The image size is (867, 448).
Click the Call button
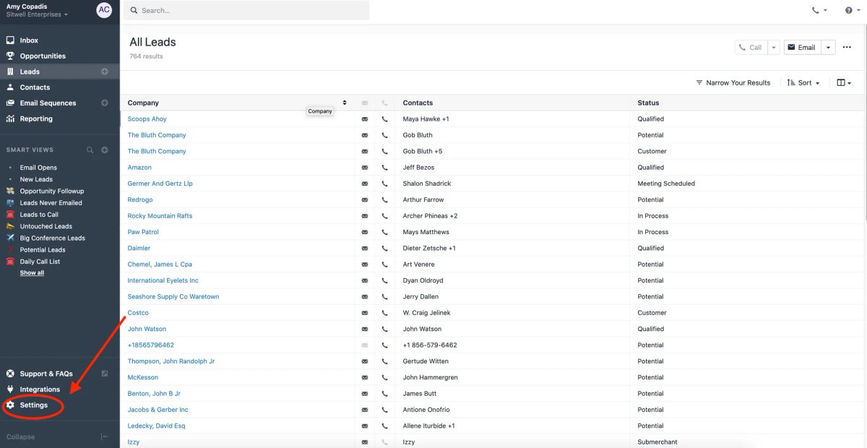pos(750,48)
